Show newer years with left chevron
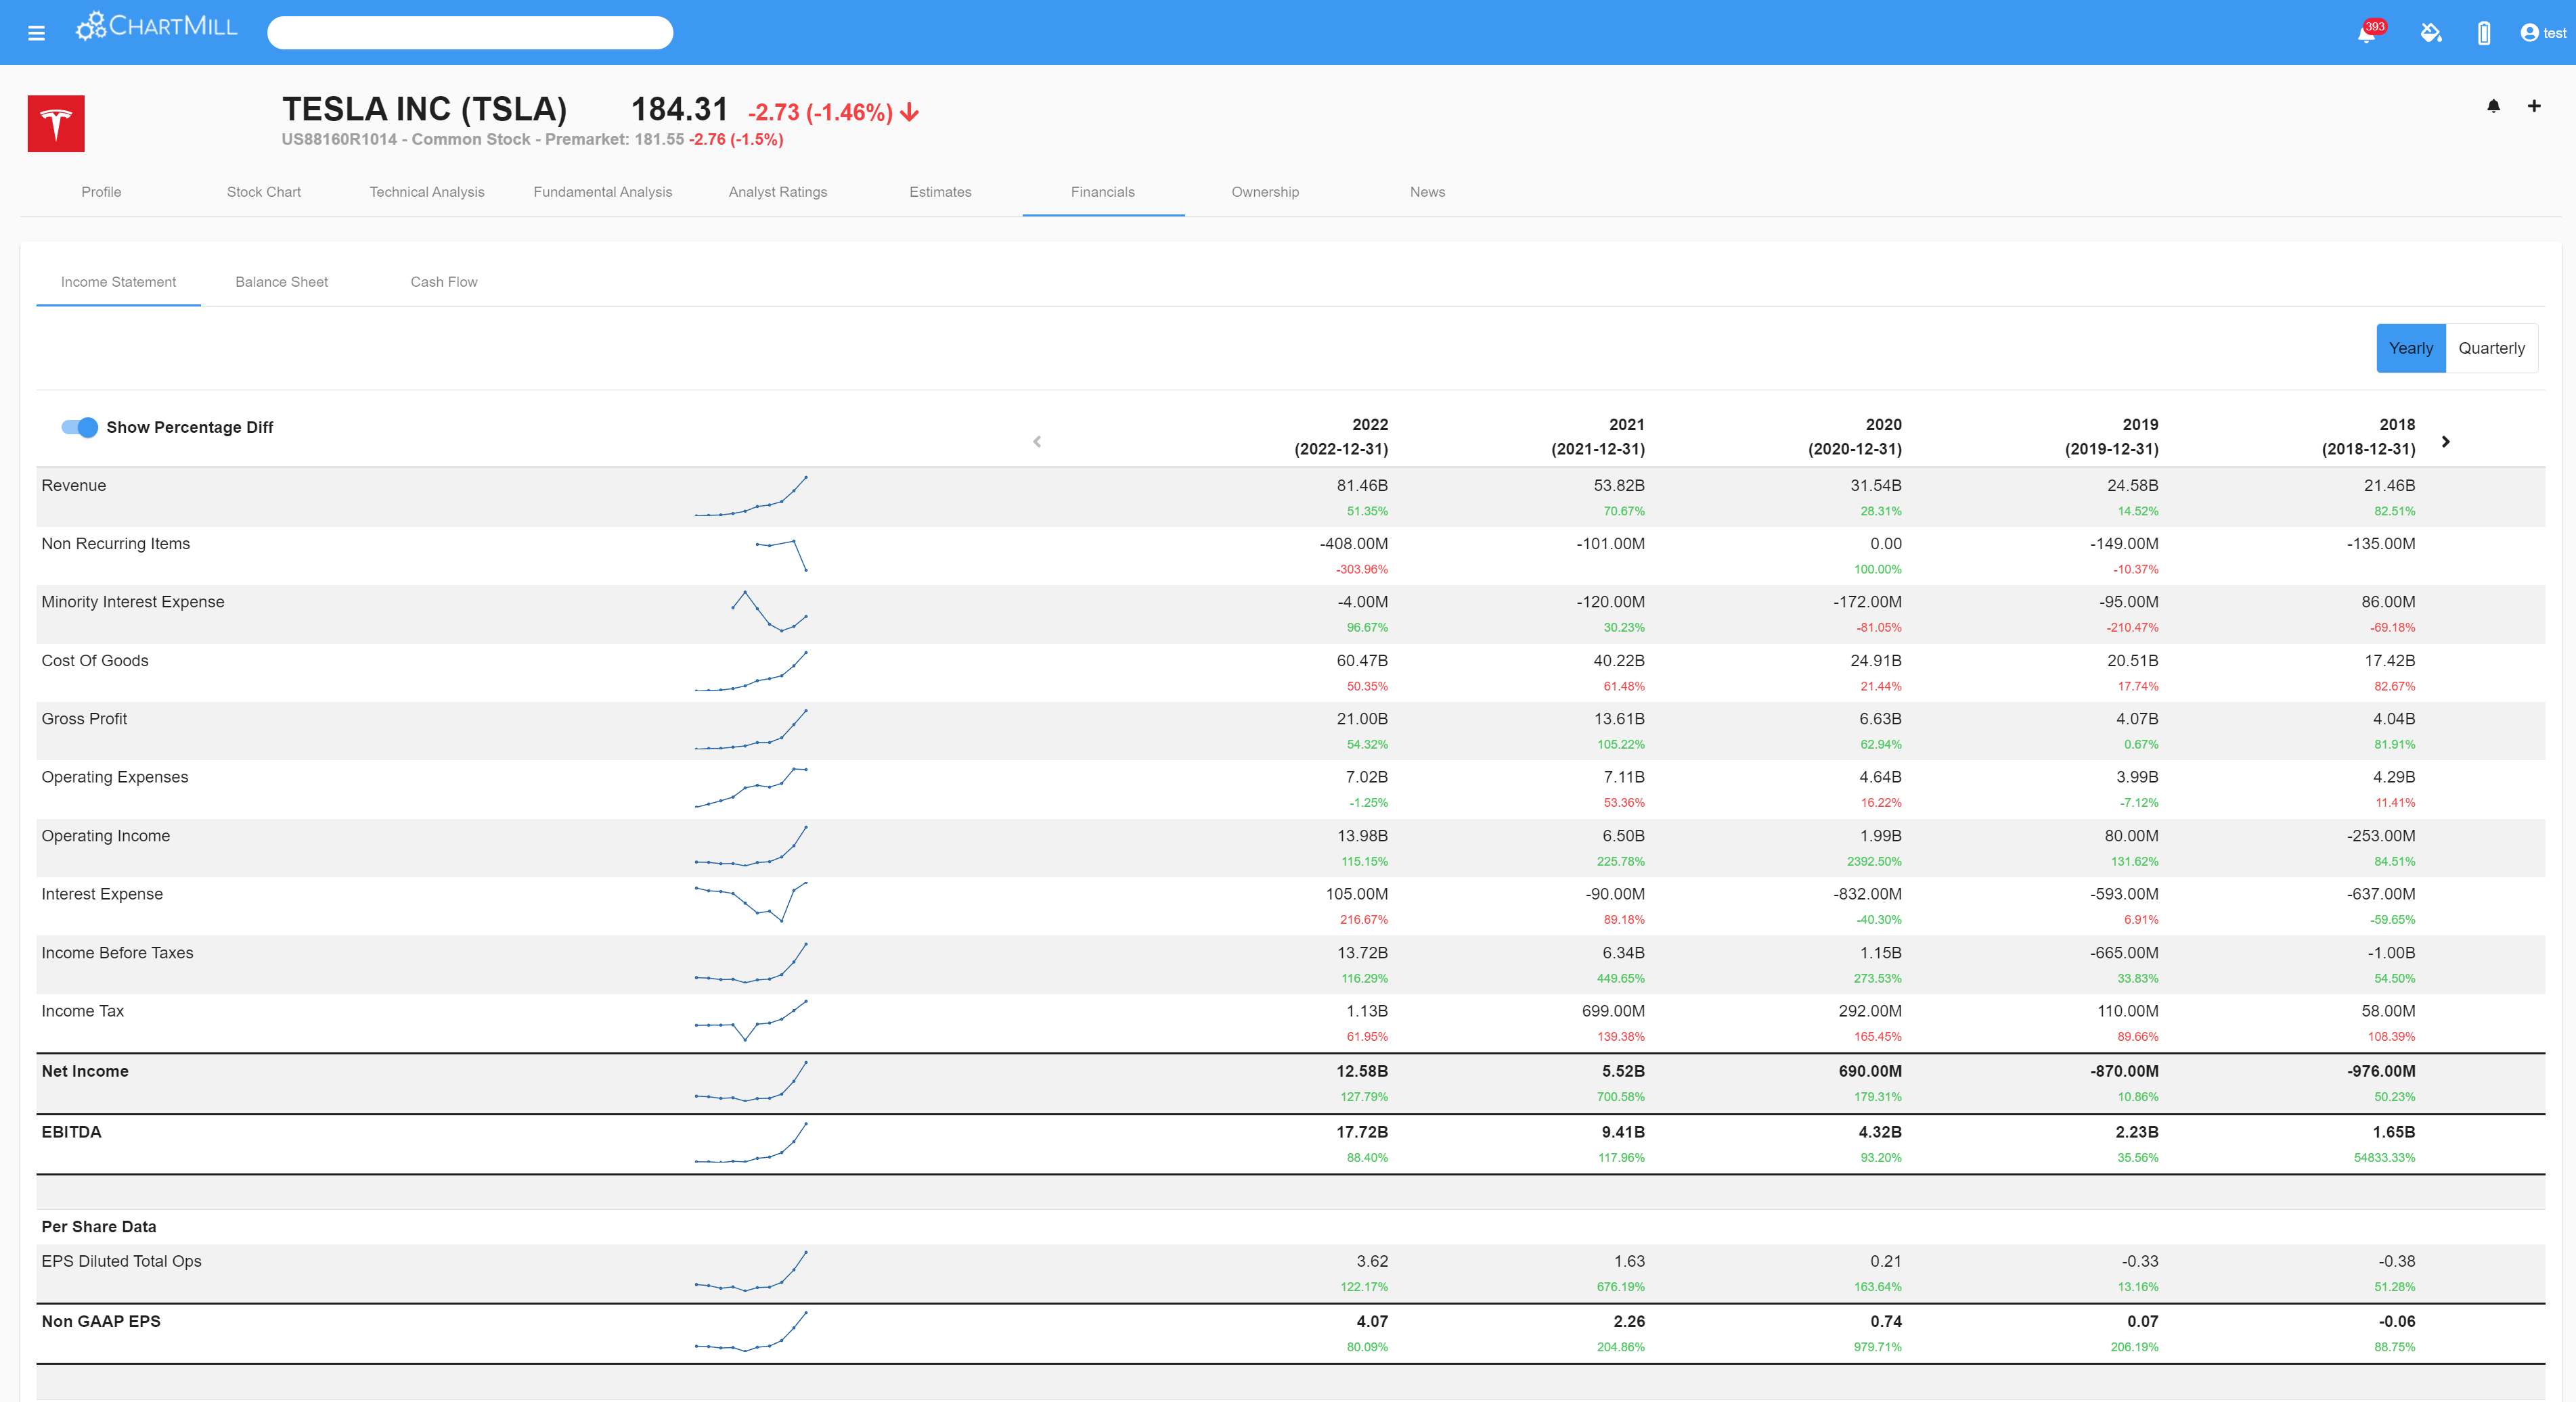 coord(1037,441)
